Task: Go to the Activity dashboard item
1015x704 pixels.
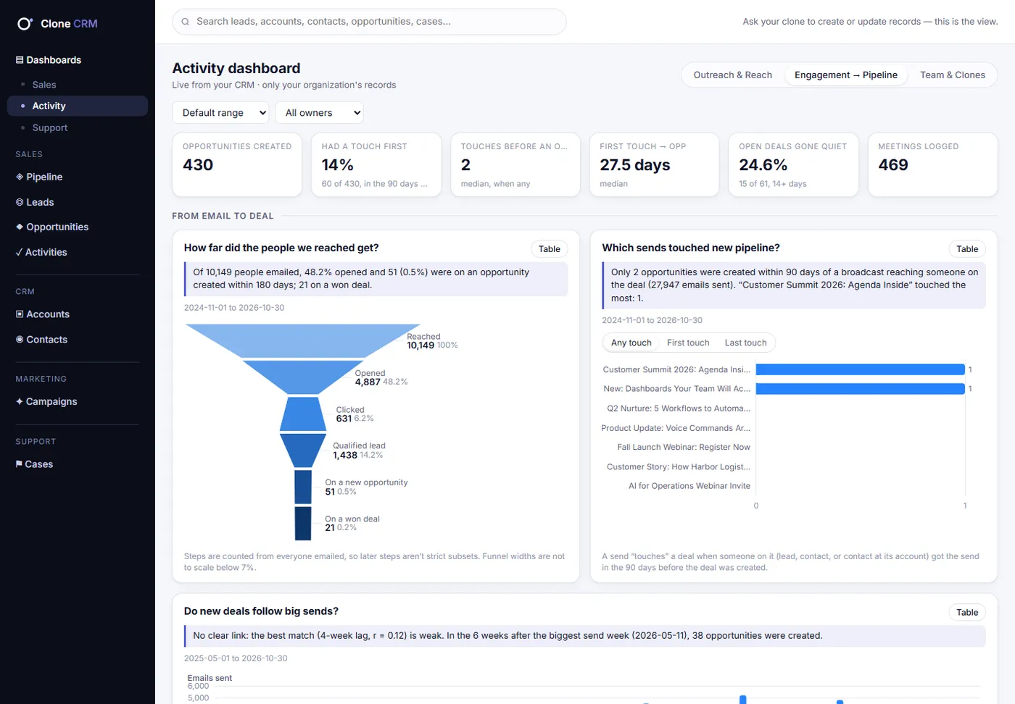Action: pos(78,106)
